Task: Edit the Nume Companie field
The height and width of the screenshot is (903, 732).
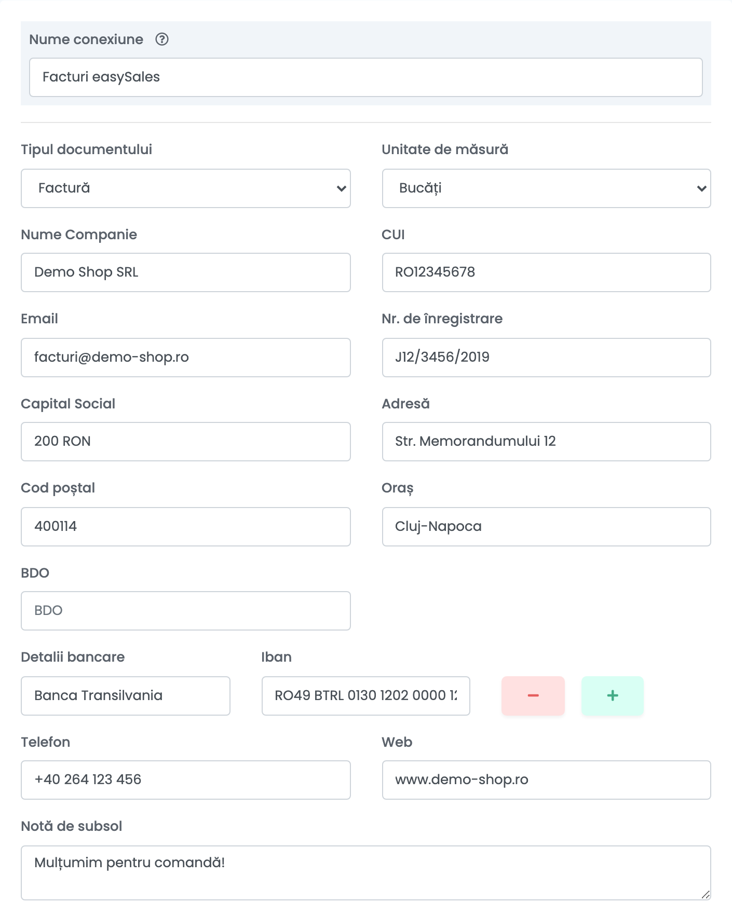Action: click(186, 272)
